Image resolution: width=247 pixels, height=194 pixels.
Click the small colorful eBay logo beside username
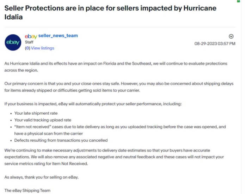[31, 36]
